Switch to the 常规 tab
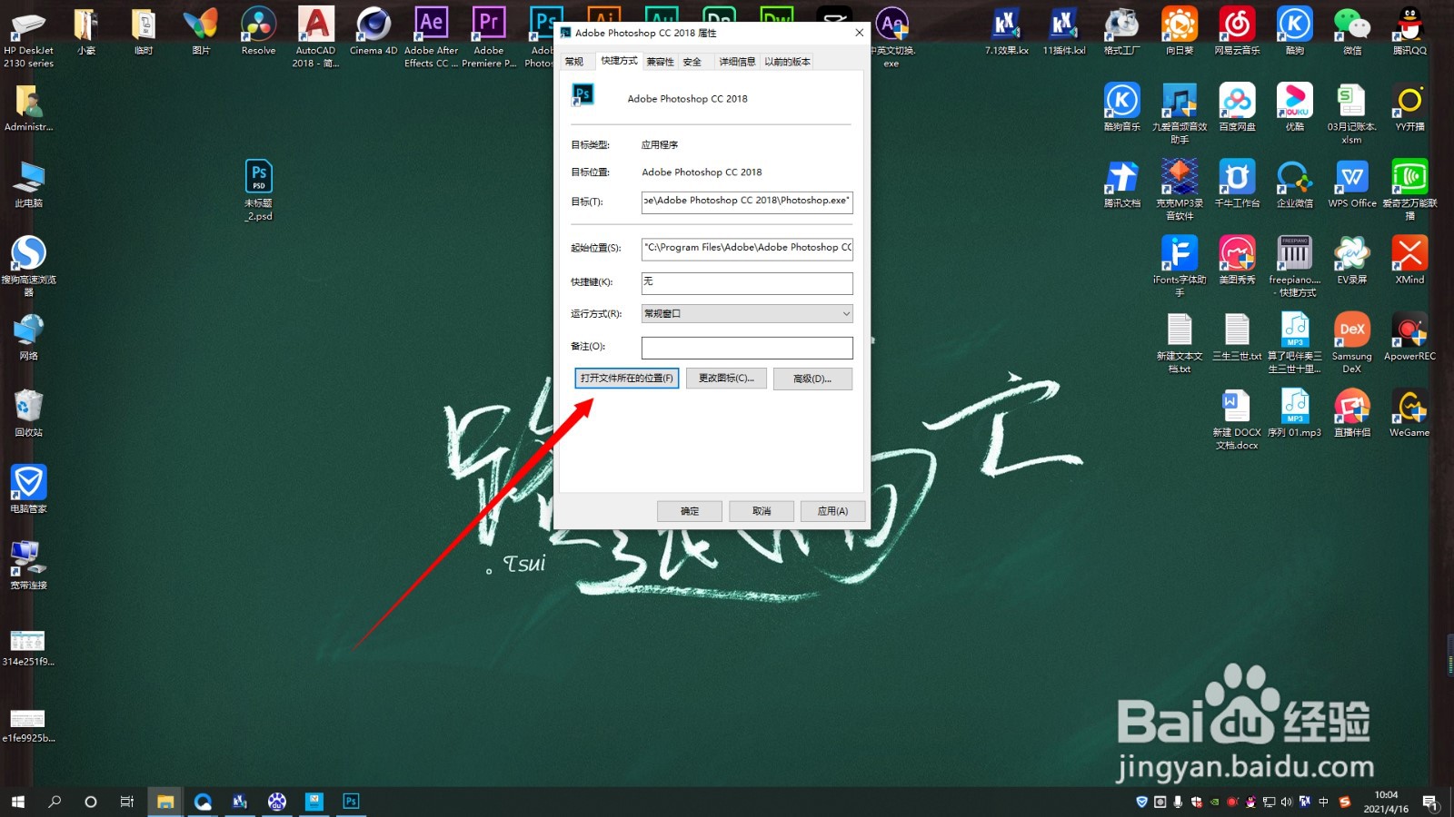 (x=574, y=62)
